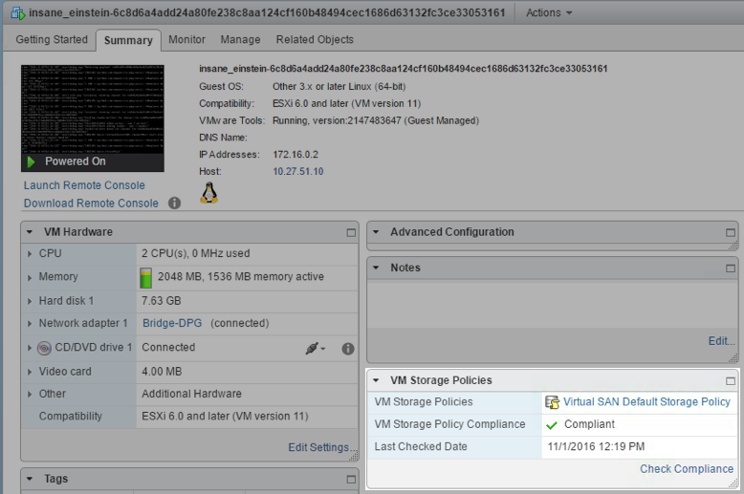Maximize the VM Hardware panel

click(351, 232)
